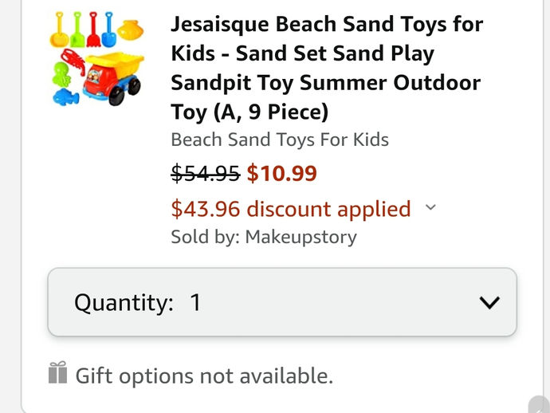Click the "Sold by: Makeupstory" seller line
This screenshot has width=550, height=413.
(264, 237)
